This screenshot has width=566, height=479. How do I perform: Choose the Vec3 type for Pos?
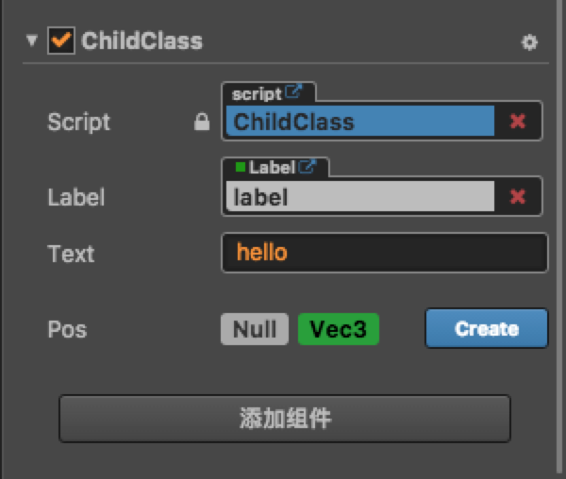(339, 329)
